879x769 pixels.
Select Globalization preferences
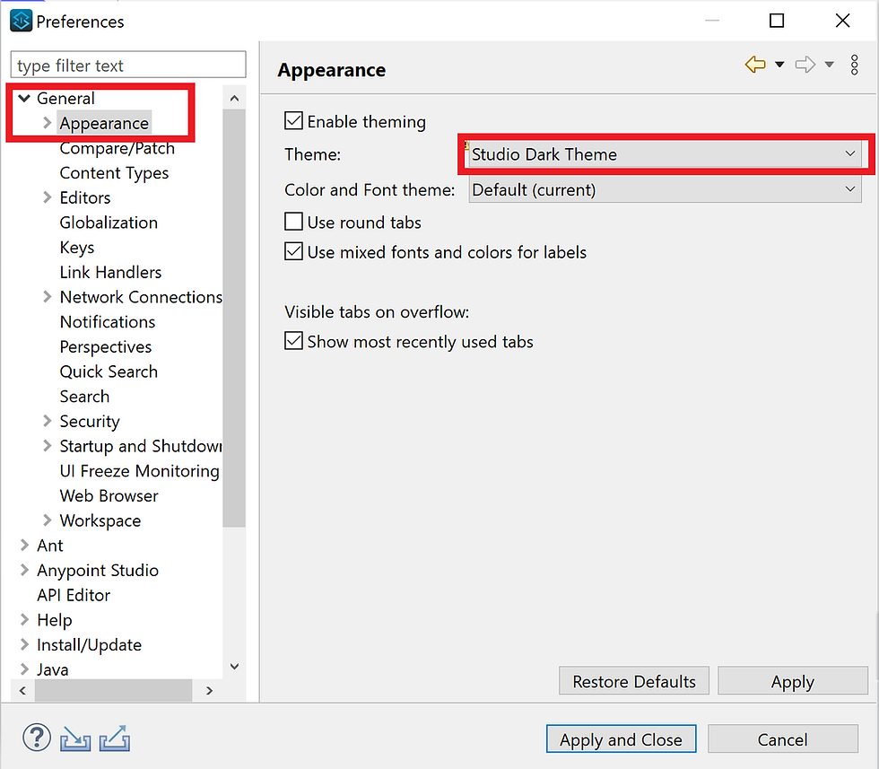pyautogui.click(x=109, y=223)
